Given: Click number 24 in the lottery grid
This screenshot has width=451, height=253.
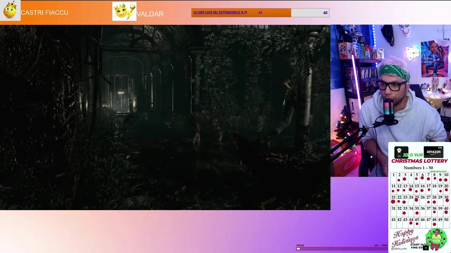Looking at the screenshot, I should pyautogui.click(x=411, y=197).
